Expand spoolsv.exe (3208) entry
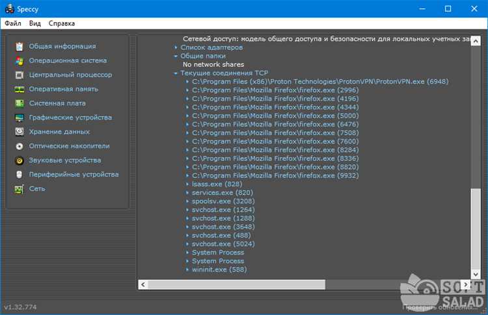The image size is (488, 315). (187, 201)
